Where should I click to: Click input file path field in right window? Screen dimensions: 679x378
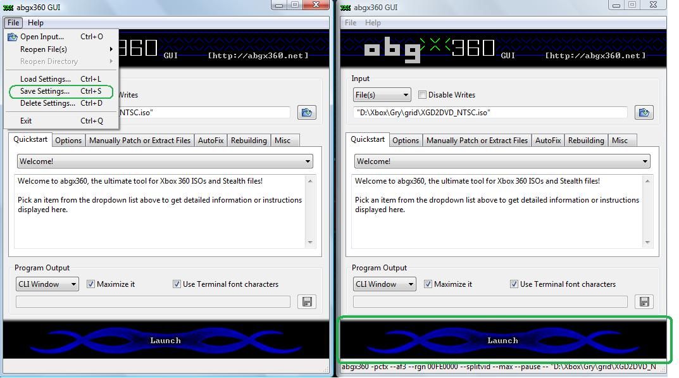pyautogui.click(x=490, y=113)
